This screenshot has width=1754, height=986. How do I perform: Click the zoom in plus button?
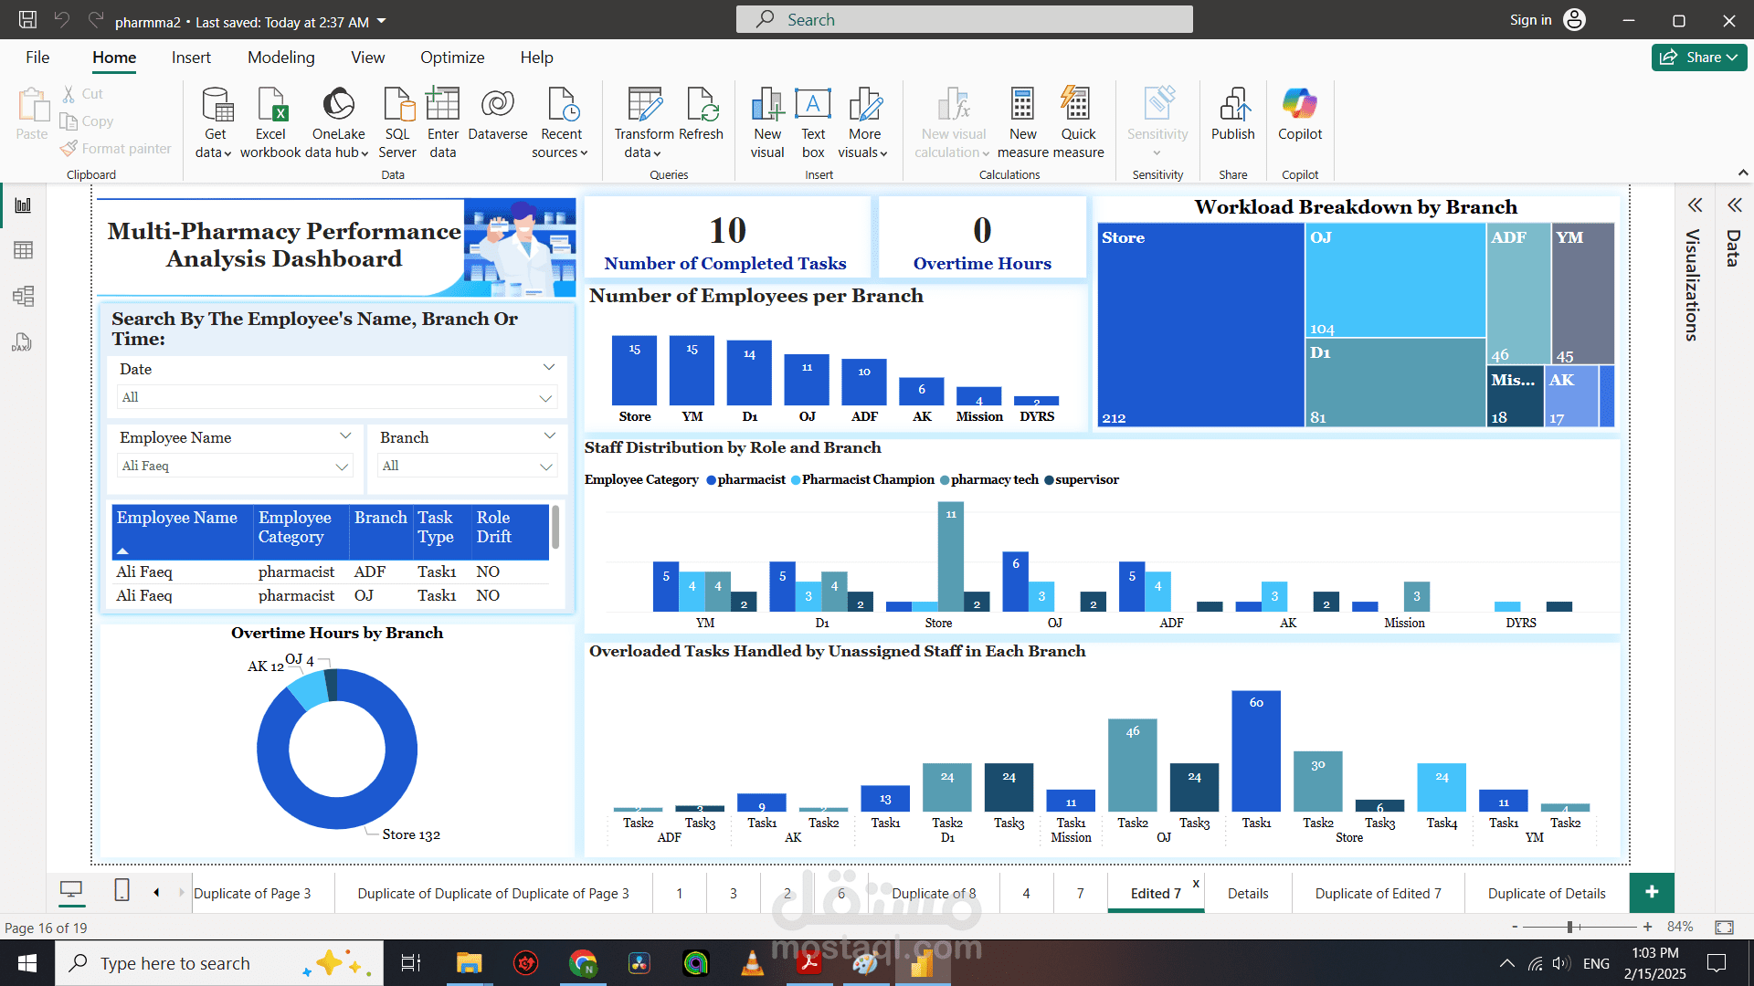point(1647,927)
